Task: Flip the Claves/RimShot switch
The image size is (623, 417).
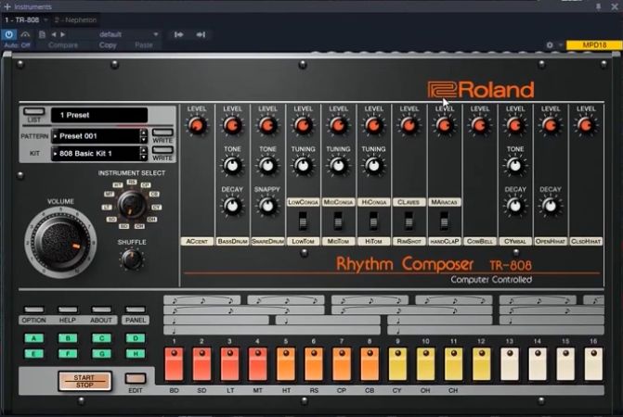Action: pos(409,221)
